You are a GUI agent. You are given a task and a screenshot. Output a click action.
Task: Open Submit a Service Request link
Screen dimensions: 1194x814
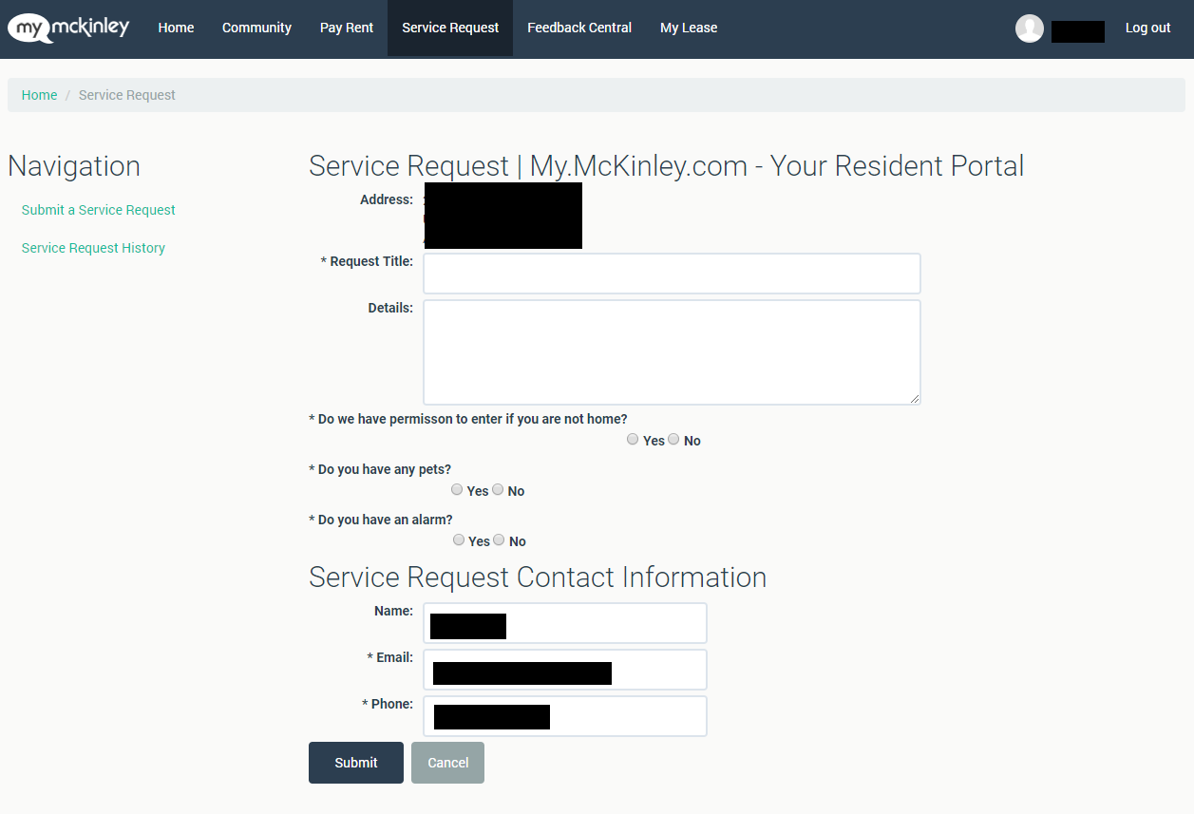point(99,210)
